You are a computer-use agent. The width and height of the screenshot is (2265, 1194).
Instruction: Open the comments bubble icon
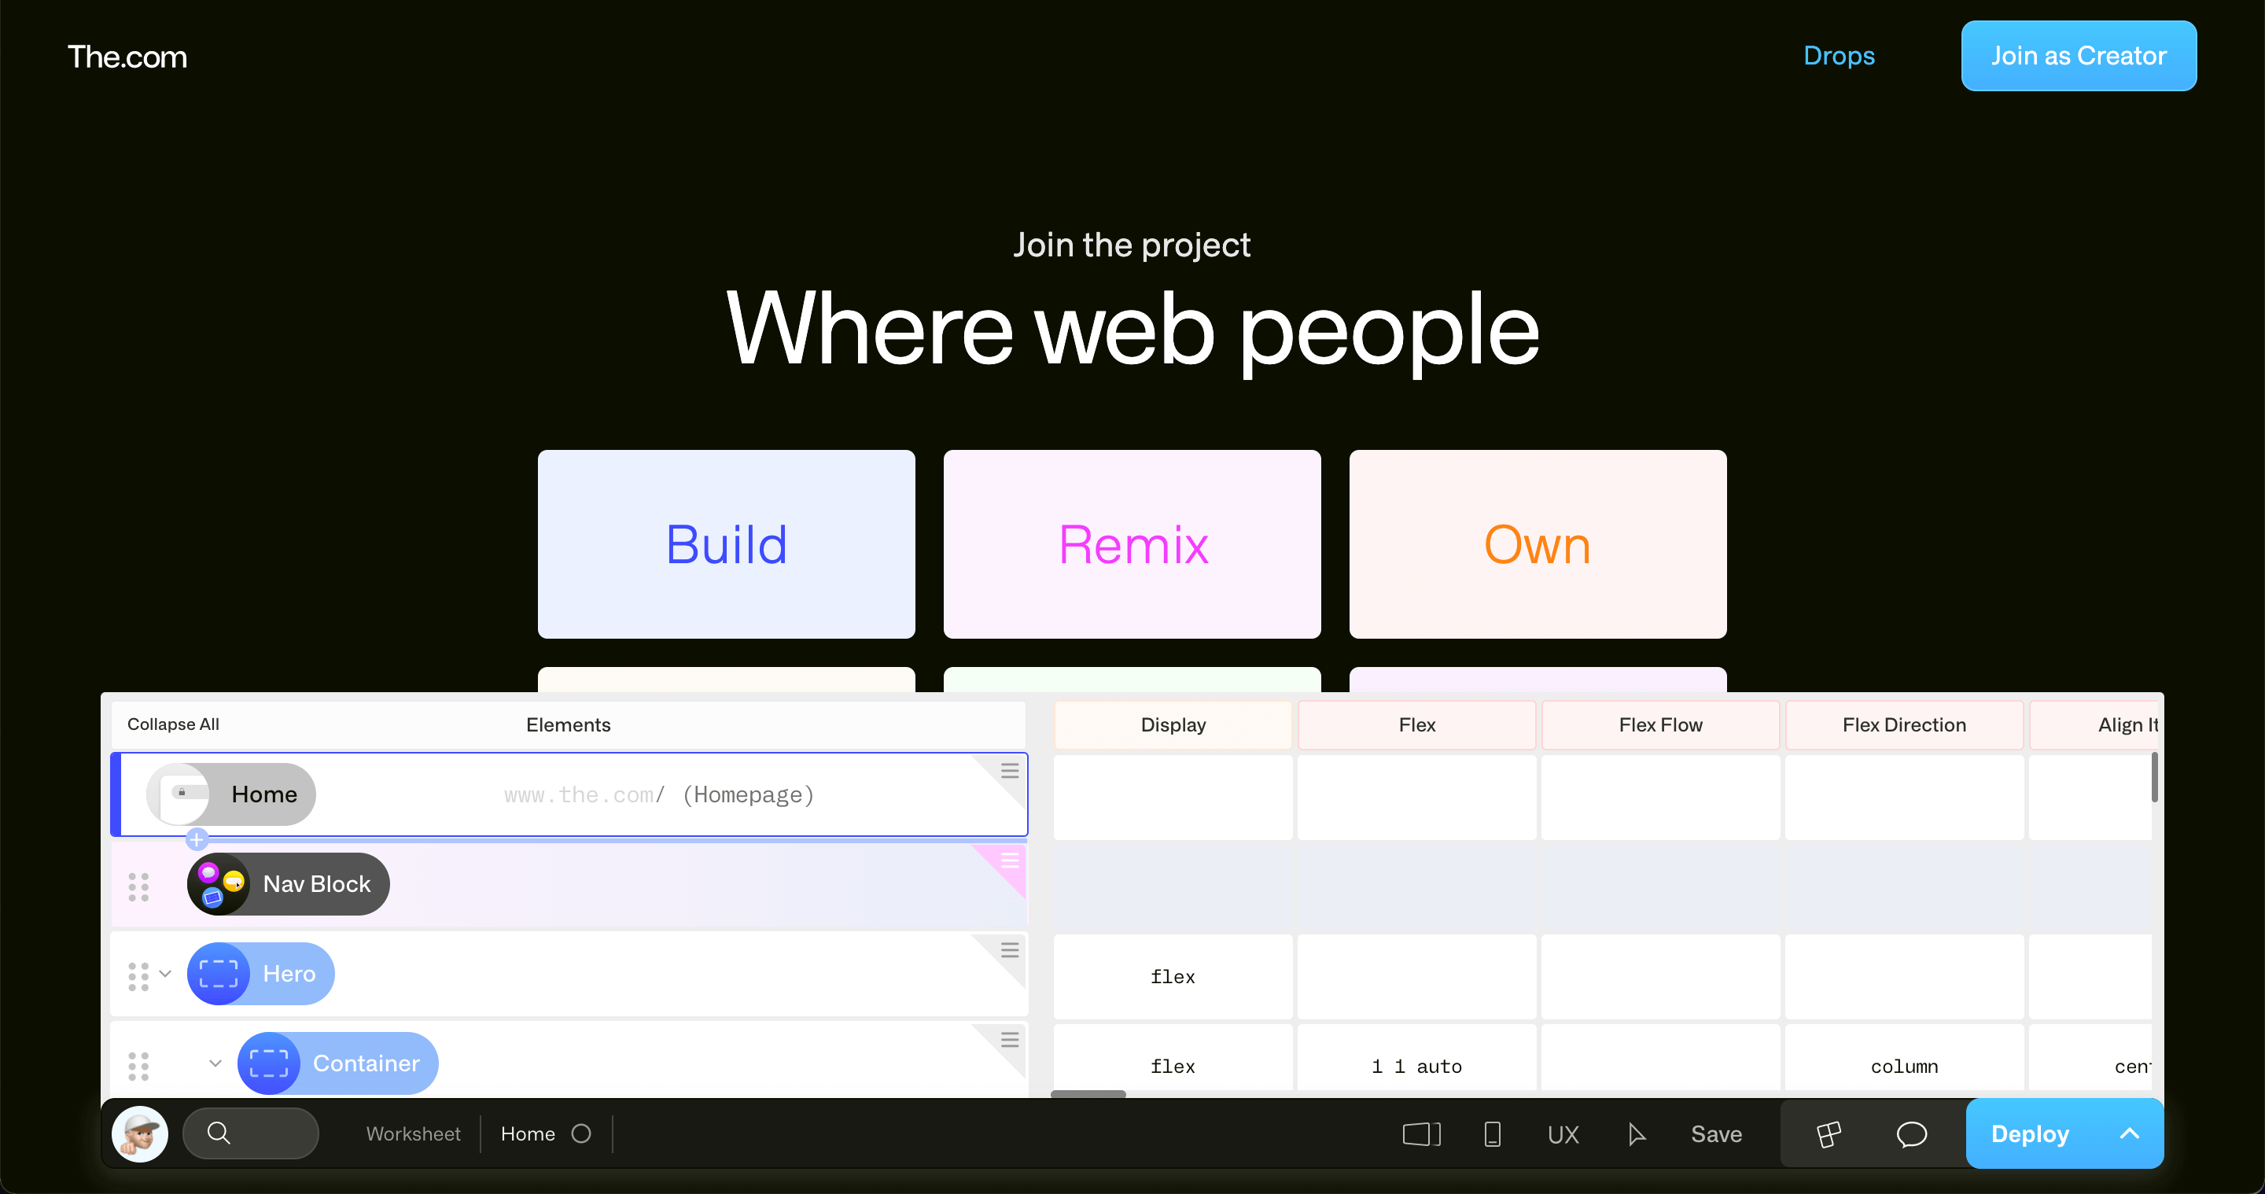1912,1134
